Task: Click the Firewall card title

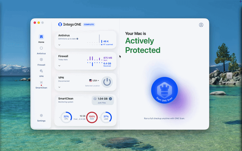Action: click(63, 56)
